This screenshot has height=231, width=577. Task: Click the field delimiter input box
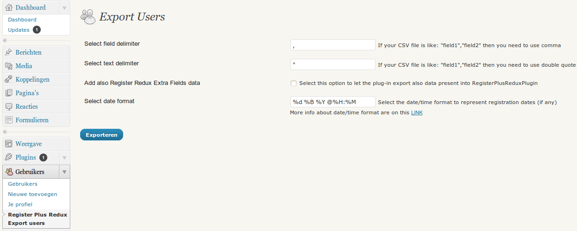(x=333, y=45)
